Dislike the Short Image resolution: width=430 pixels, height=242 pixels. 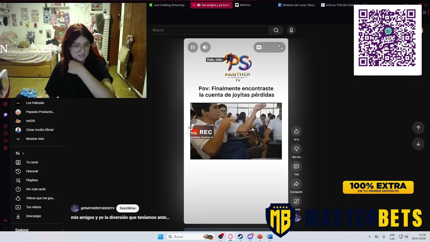point(296,149)
